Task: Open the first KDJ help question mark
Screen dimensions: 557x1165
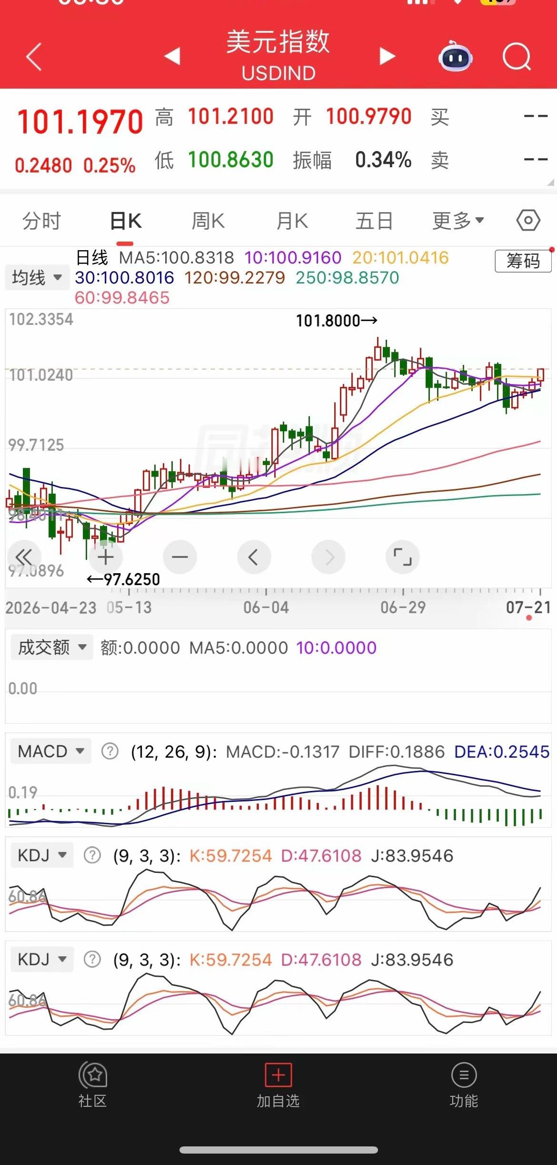Action: pyautogui.click(x=92, y=855)
